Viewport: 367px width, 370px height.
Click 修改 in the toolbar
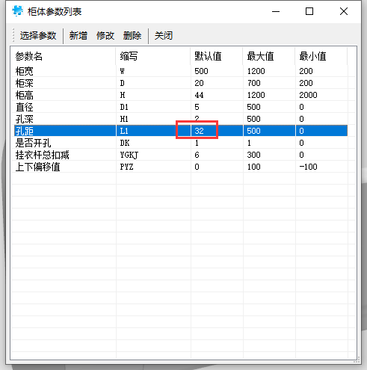pyautogui.click(x=105, y=36)
